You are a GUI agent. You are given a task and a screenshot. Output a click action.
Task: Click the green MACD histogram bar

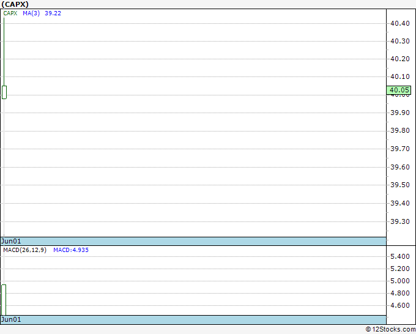point(4,300)
